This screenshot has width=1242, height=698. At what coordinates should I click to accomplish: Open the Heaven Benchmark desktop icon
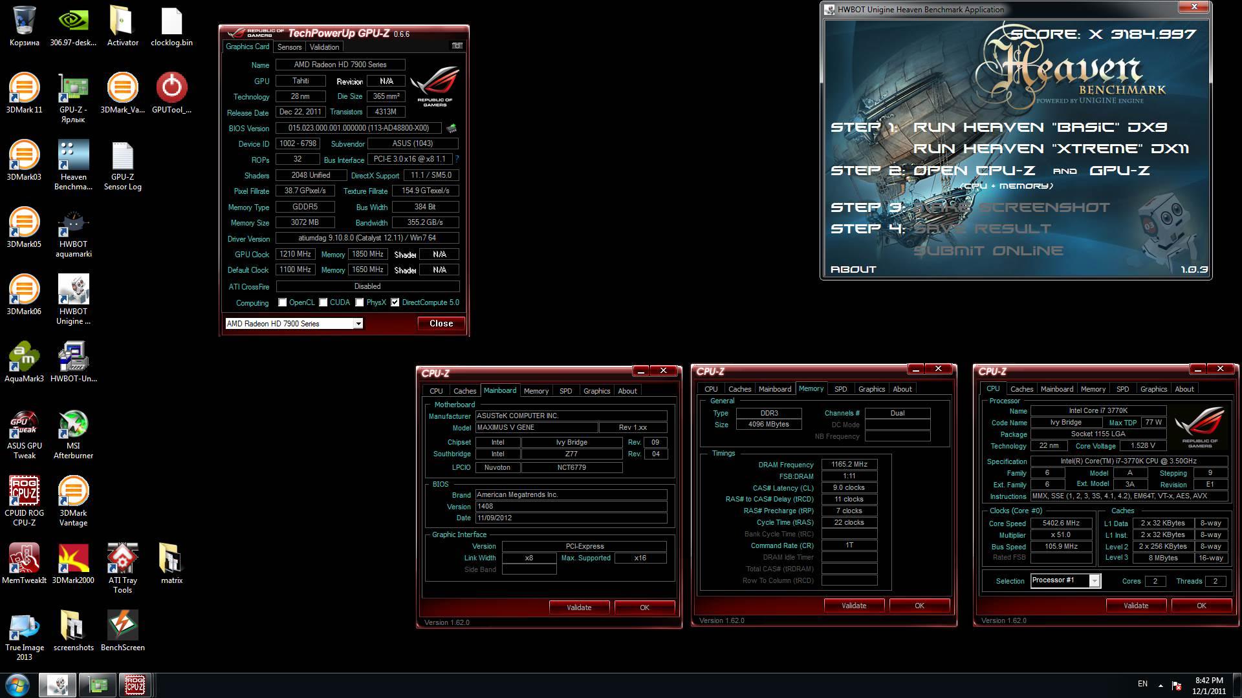73,165
